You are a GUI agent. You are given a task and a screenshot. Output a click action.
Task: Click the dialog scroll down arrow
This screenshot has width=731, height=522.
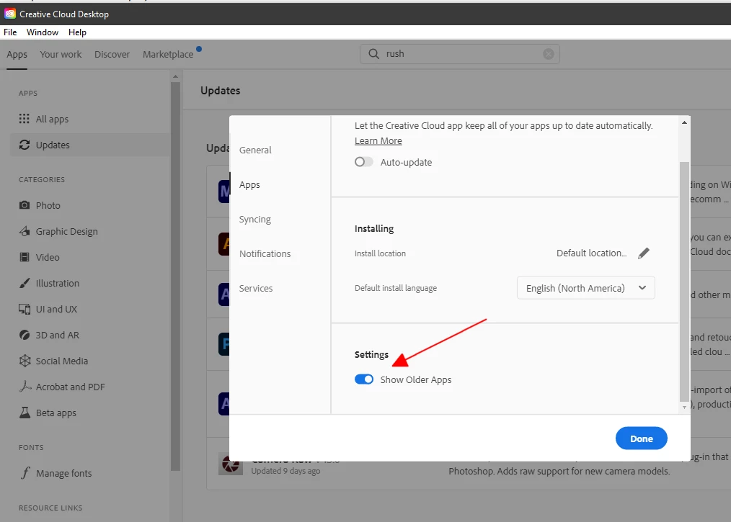684,408
